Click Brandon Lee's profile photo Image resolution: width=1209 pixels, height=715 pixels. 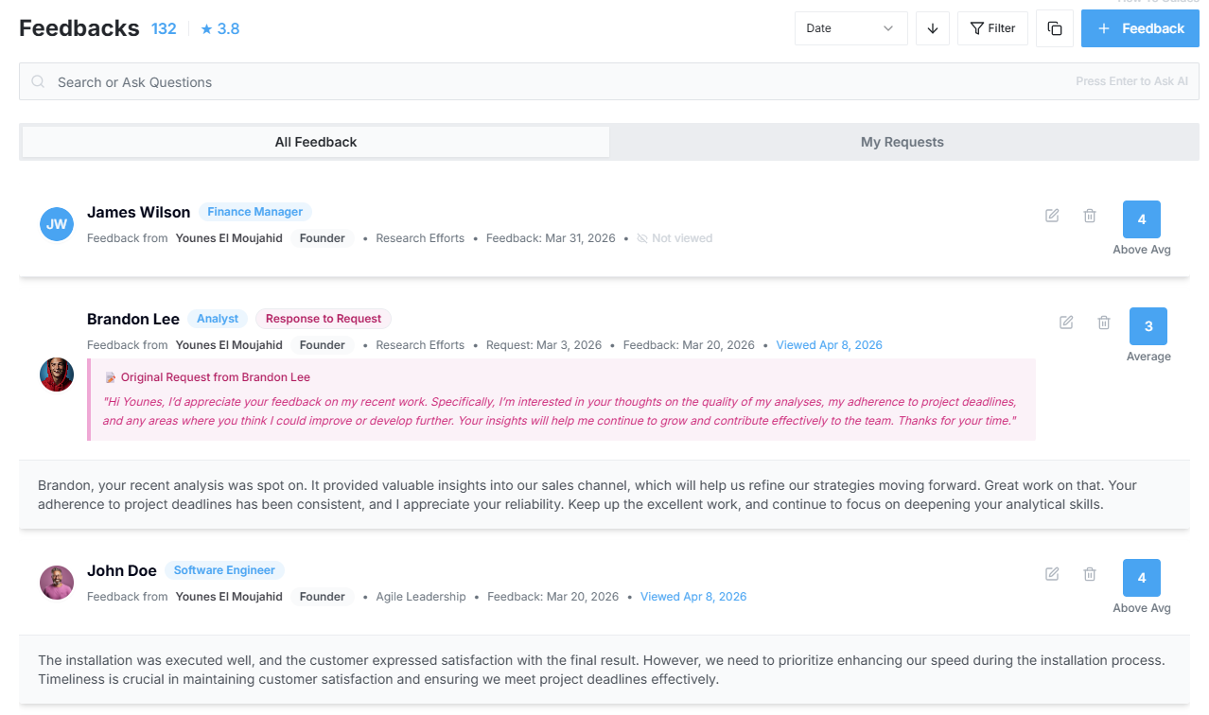click(57, 375)
